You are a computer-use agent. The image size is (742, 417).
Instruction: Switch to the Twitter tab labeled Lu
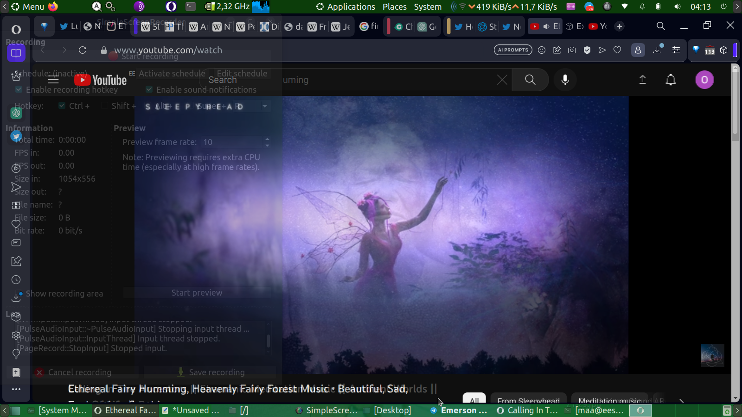click(69, 26)
